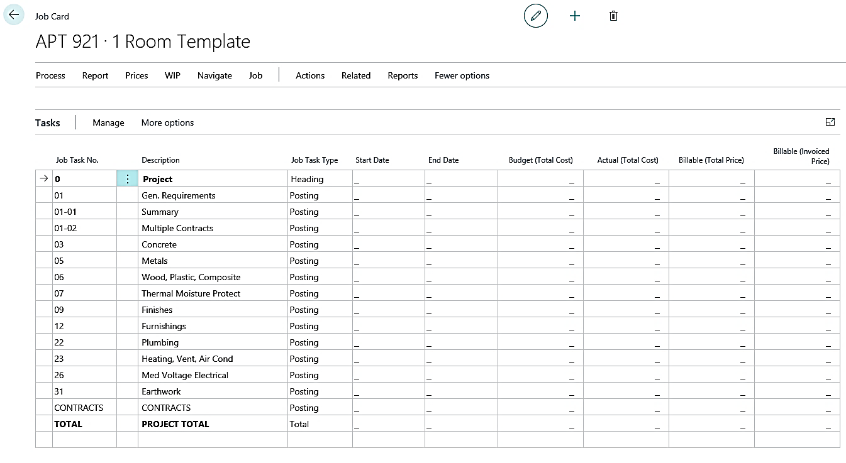
Task: Click the trash delete icon
Action: 613,16
